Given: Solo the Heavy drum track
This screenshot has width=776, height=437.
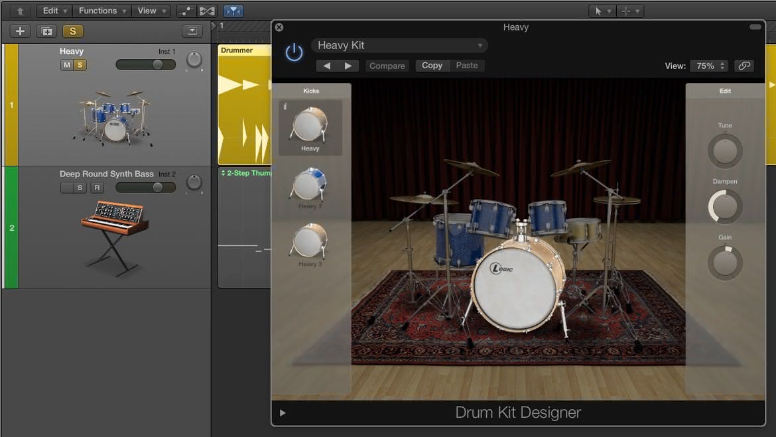Looking at the screenshot, I should [x=80, y=65].
